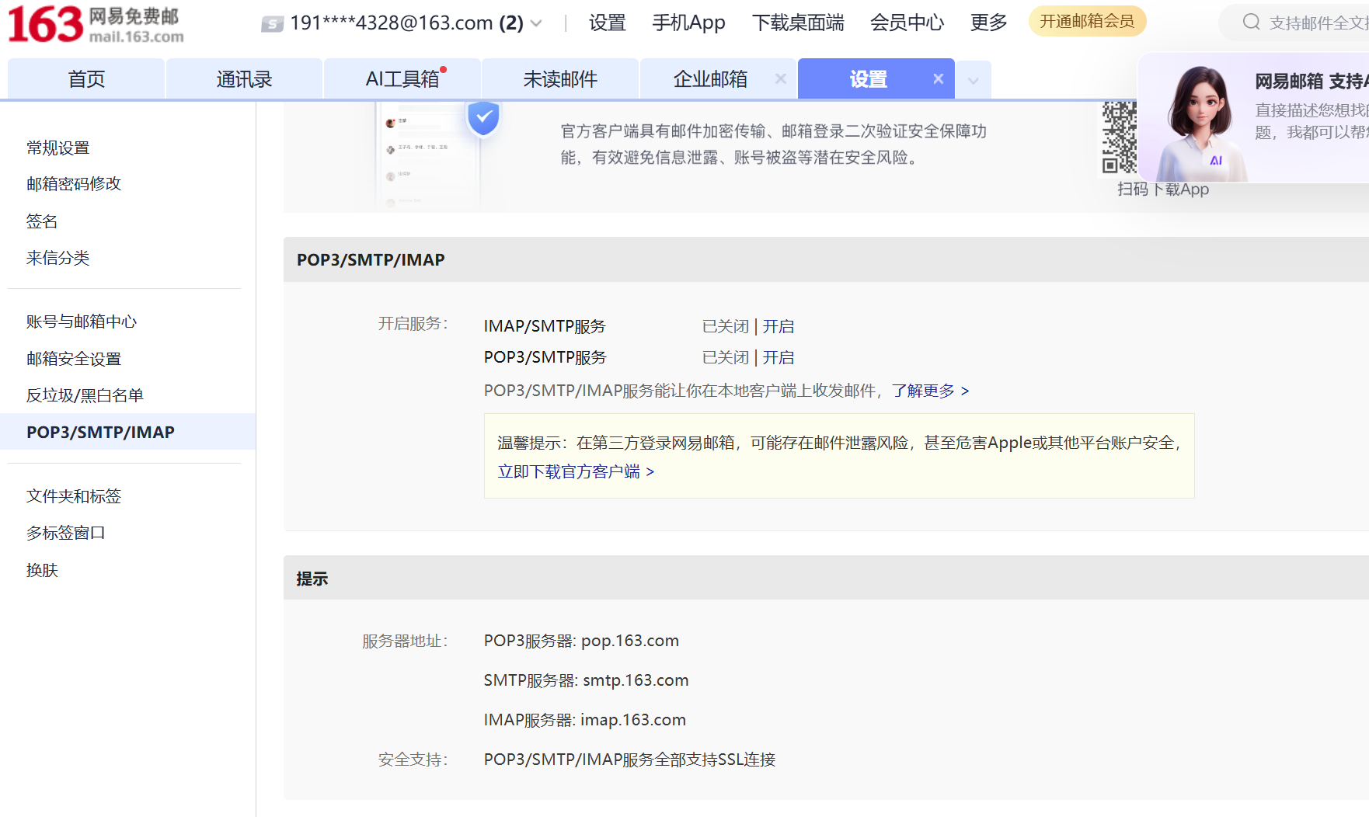1369x817 pixels.
Task: Close the 企业邮箱 tab
Action: [x=781, y=78]
